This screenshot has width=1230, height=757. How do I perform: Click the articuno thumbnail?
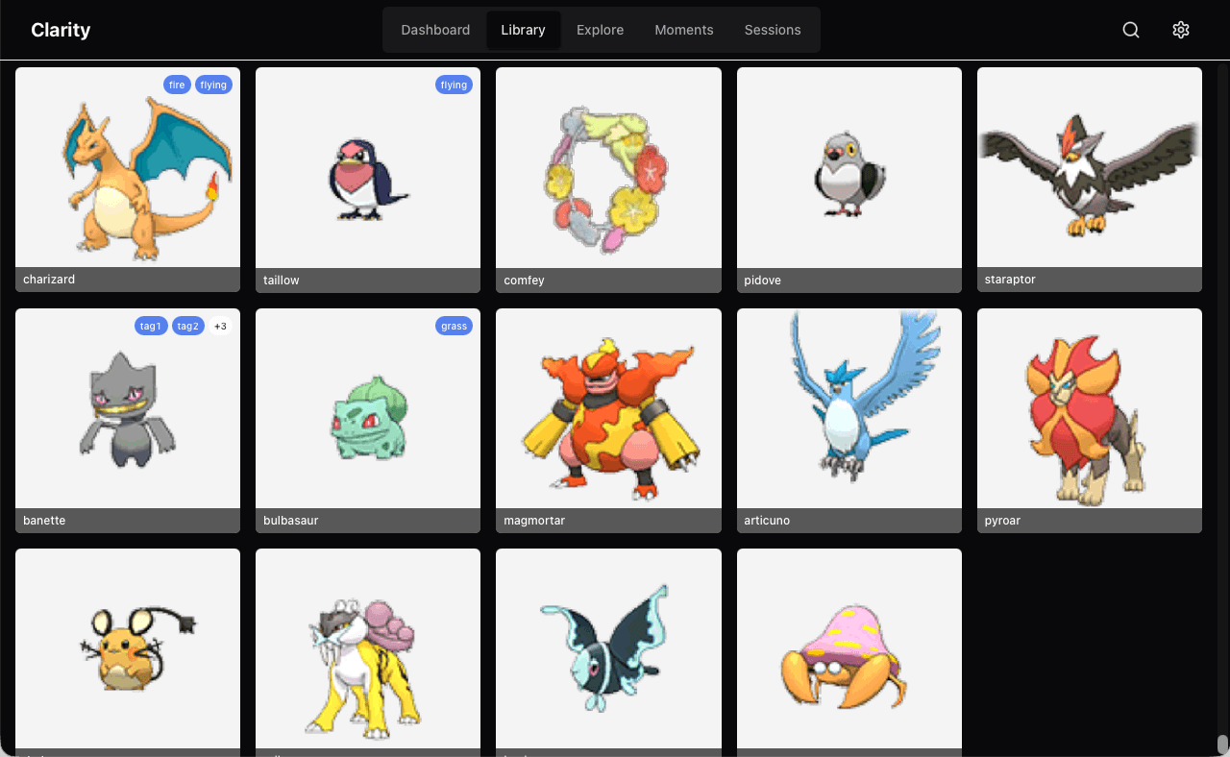(849, 409)
